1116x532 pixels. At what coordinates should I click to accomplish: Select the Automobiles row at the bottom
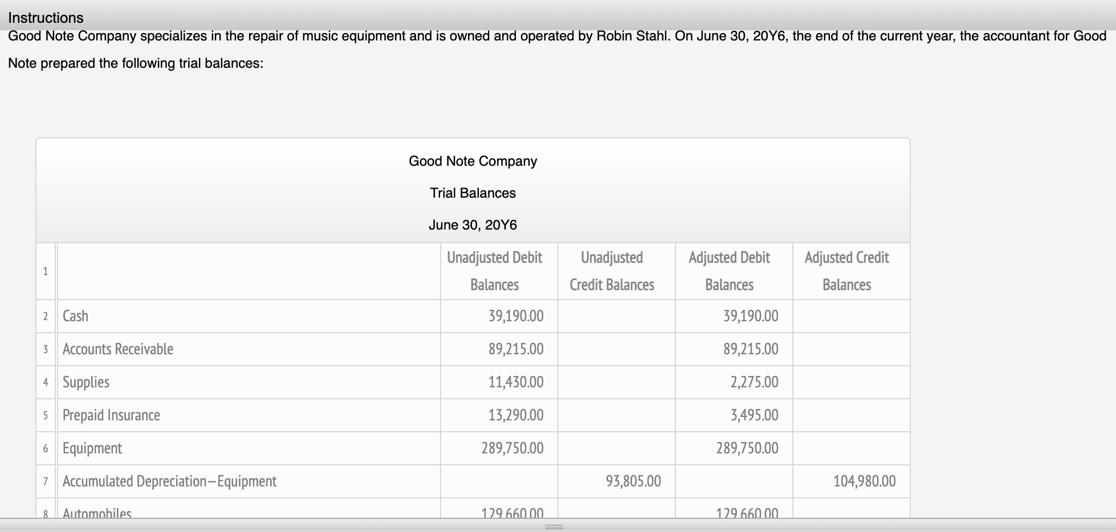tap(97, 512)
